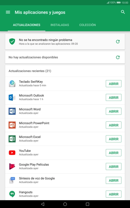
Task: Tap the Microsoft Word app icon
Action: point(12,111)
